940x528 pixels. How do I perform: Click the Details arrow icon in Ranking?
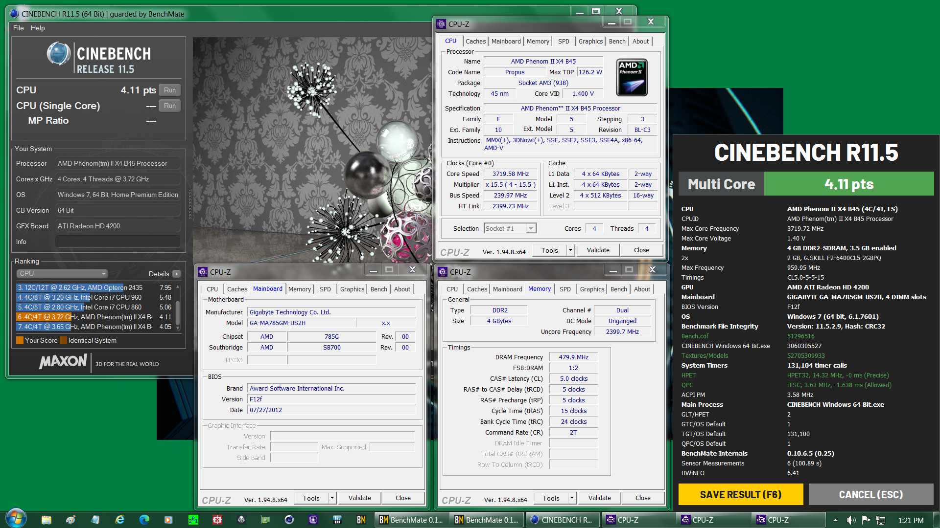click(x=177, y=274)
